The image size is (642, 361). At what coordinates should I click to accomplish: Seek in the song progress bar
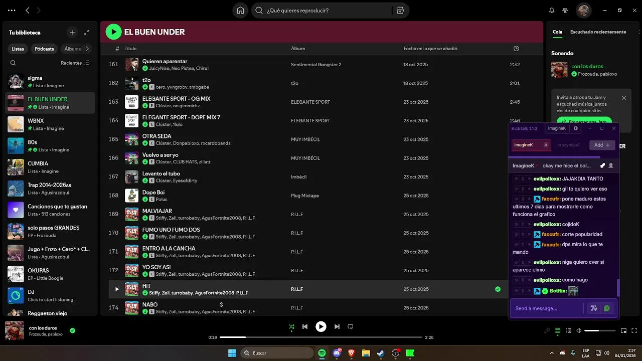coord(321,337)
